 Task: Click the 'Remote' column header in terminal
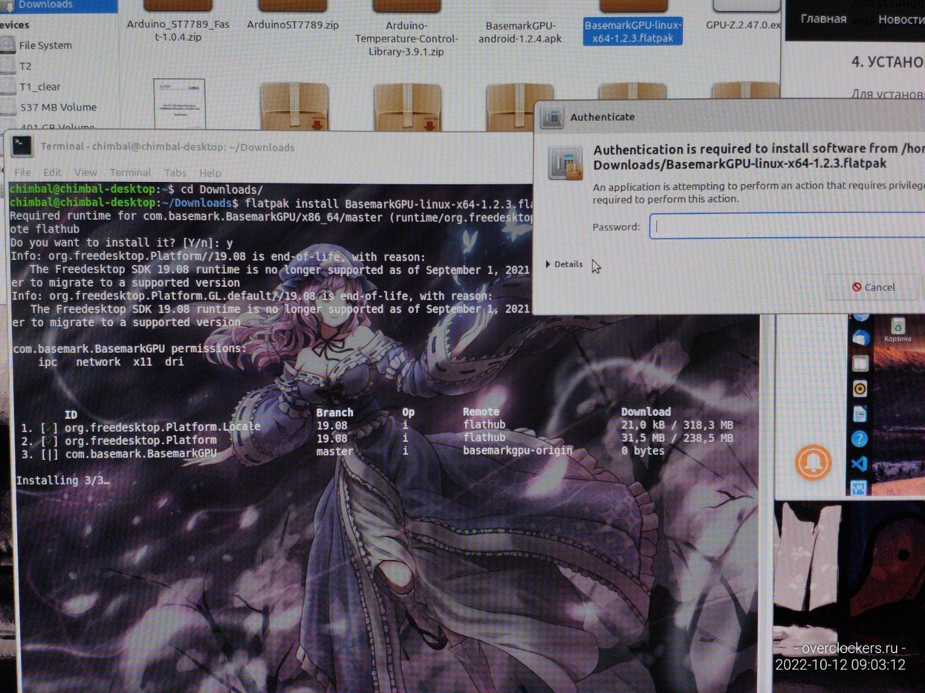point(481,412)
